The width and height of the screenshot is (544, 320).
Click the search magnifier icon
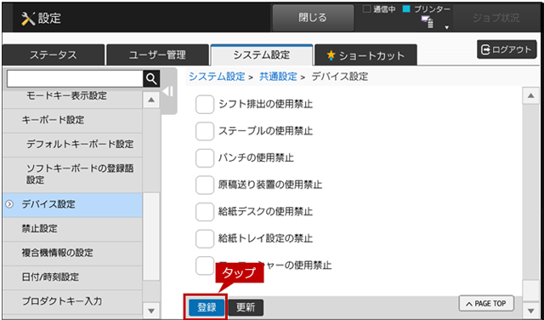coord(151,79)
